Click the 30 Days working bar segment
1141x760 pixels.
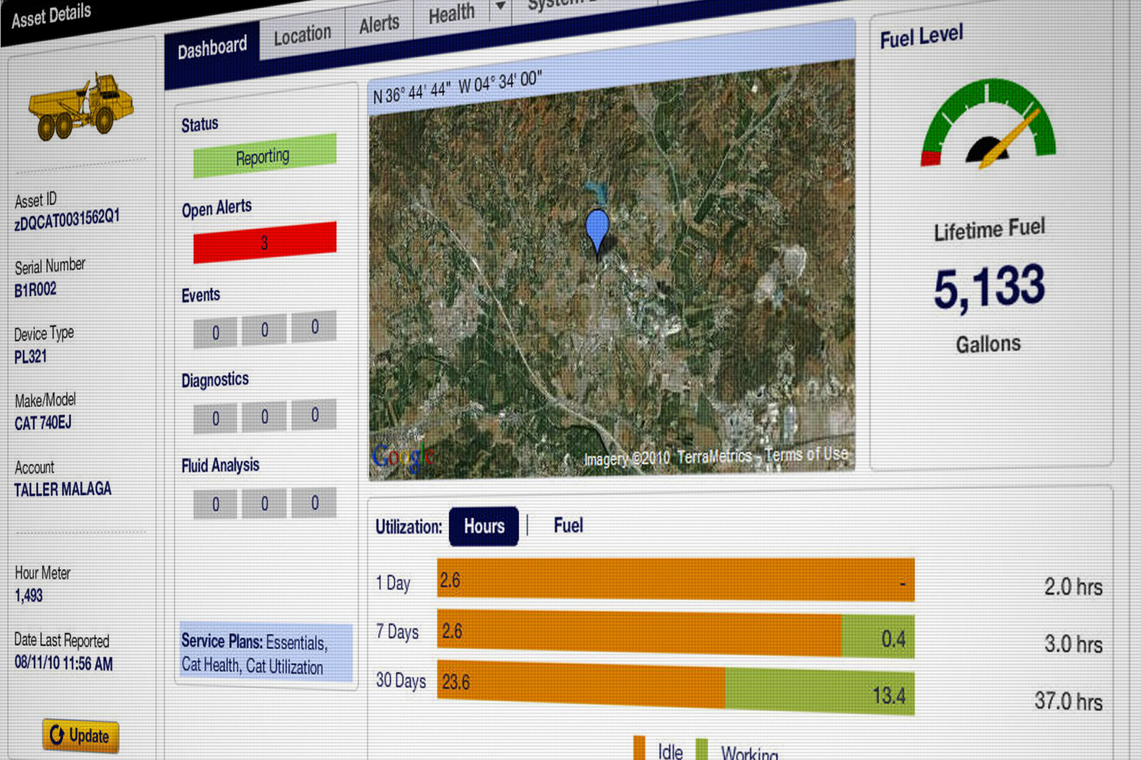[819, 692]
